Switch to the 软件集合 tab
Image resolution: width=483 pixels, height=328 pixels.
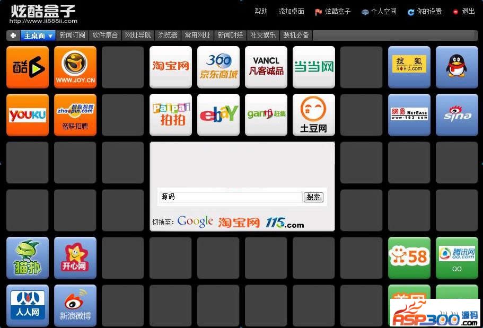pyautogui.click(x=105, y=36)
